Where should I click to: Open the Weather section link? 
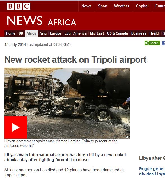(122, 6)
